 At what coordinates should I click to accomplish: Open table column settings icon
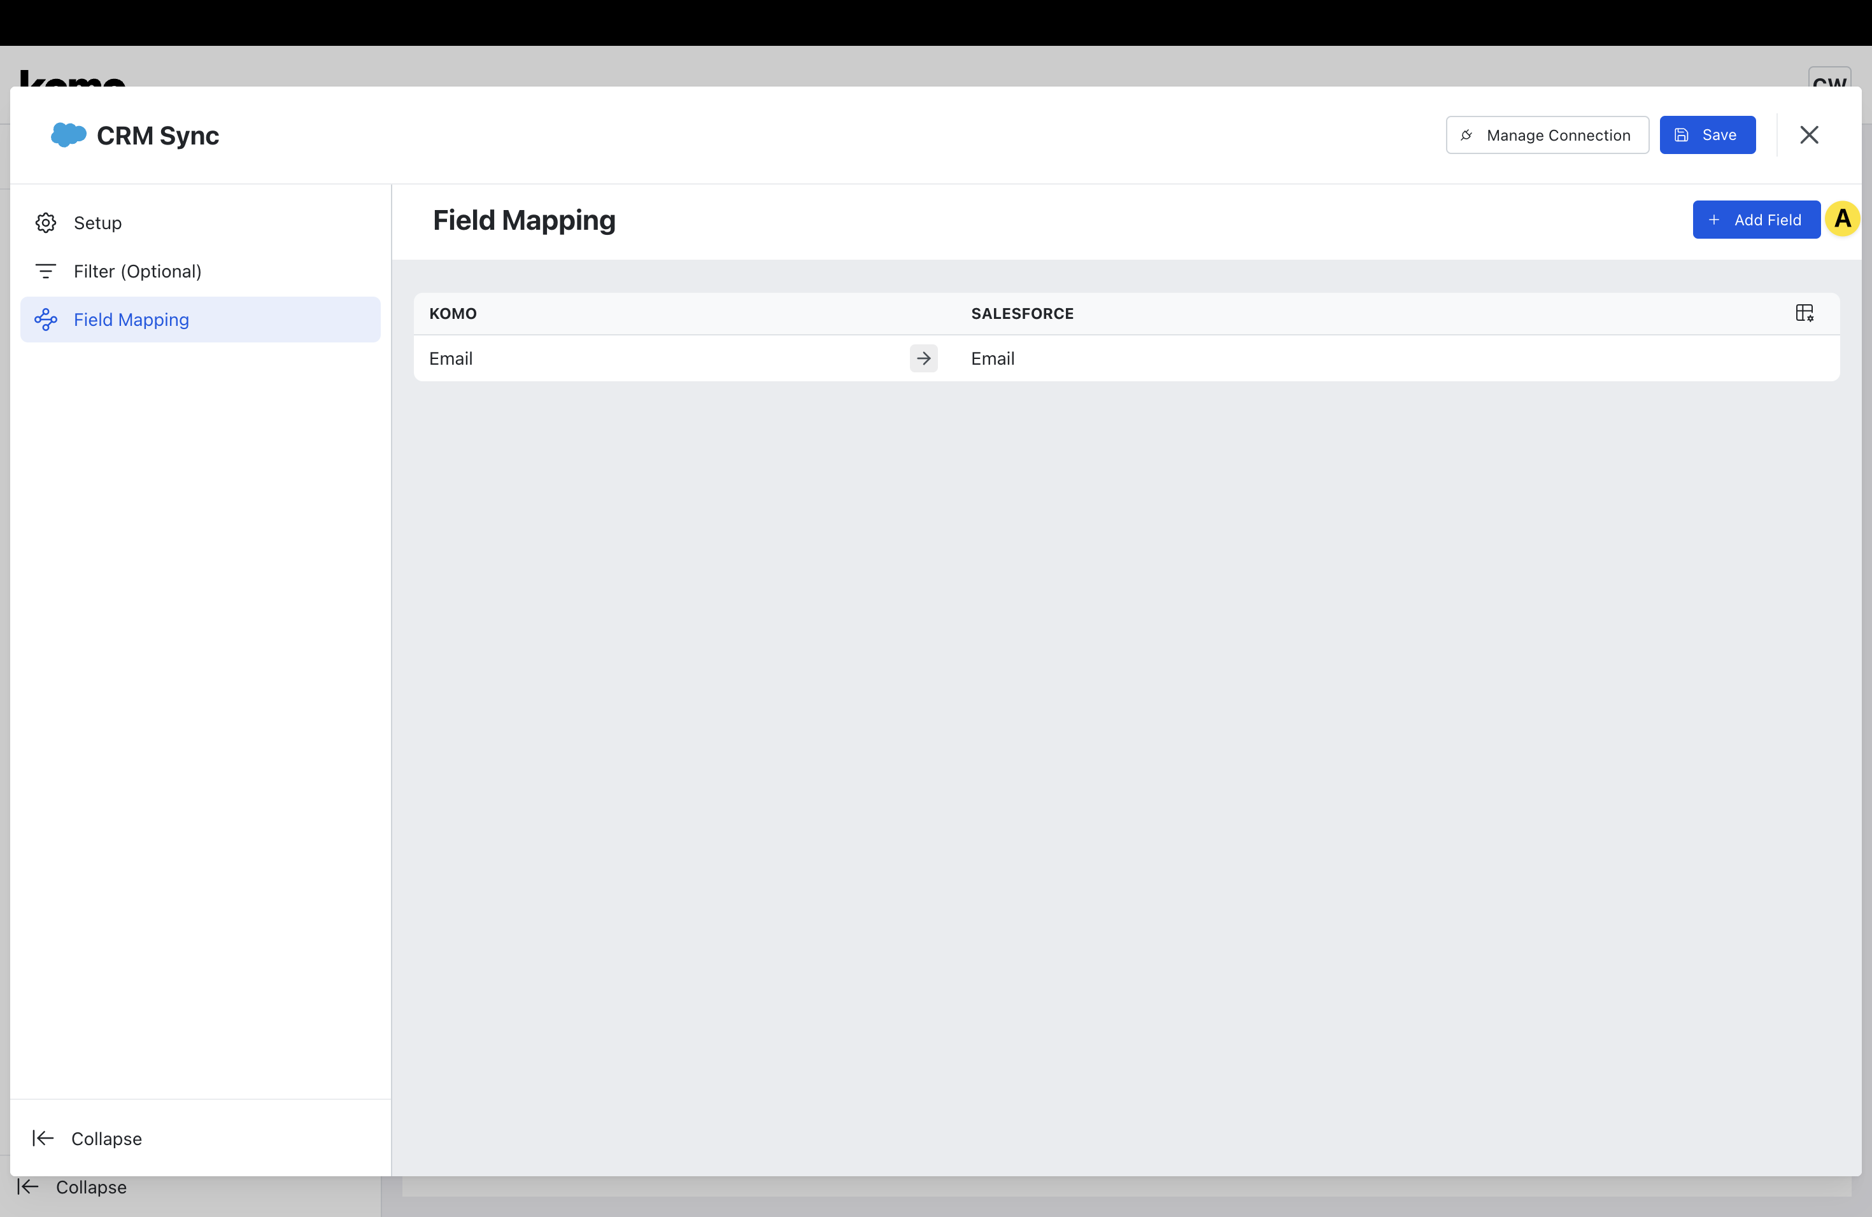tap(1805, 313)
